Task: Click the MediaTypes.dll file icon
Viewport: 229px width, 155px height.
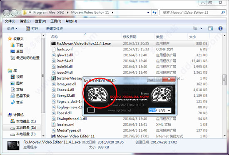Action: click(54, 130)
